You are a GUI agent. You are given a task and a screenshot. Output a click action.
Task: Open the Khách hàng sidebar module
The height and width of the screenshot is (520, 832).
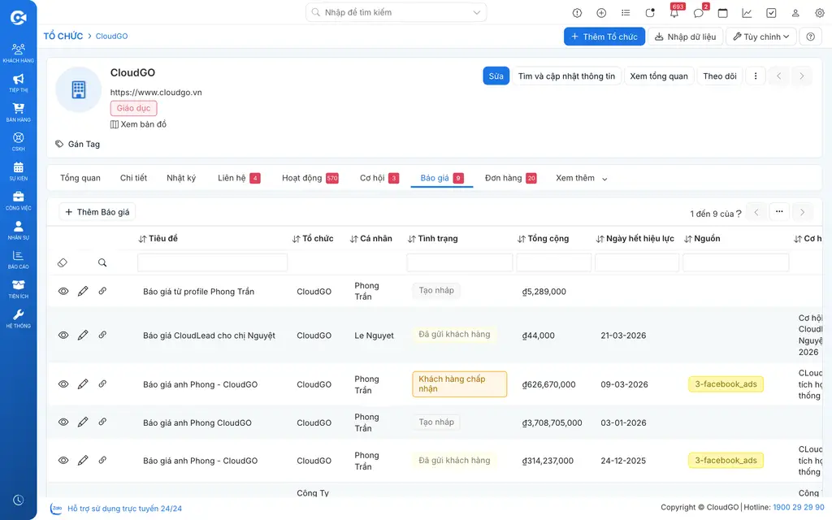[x=18, y=53]
